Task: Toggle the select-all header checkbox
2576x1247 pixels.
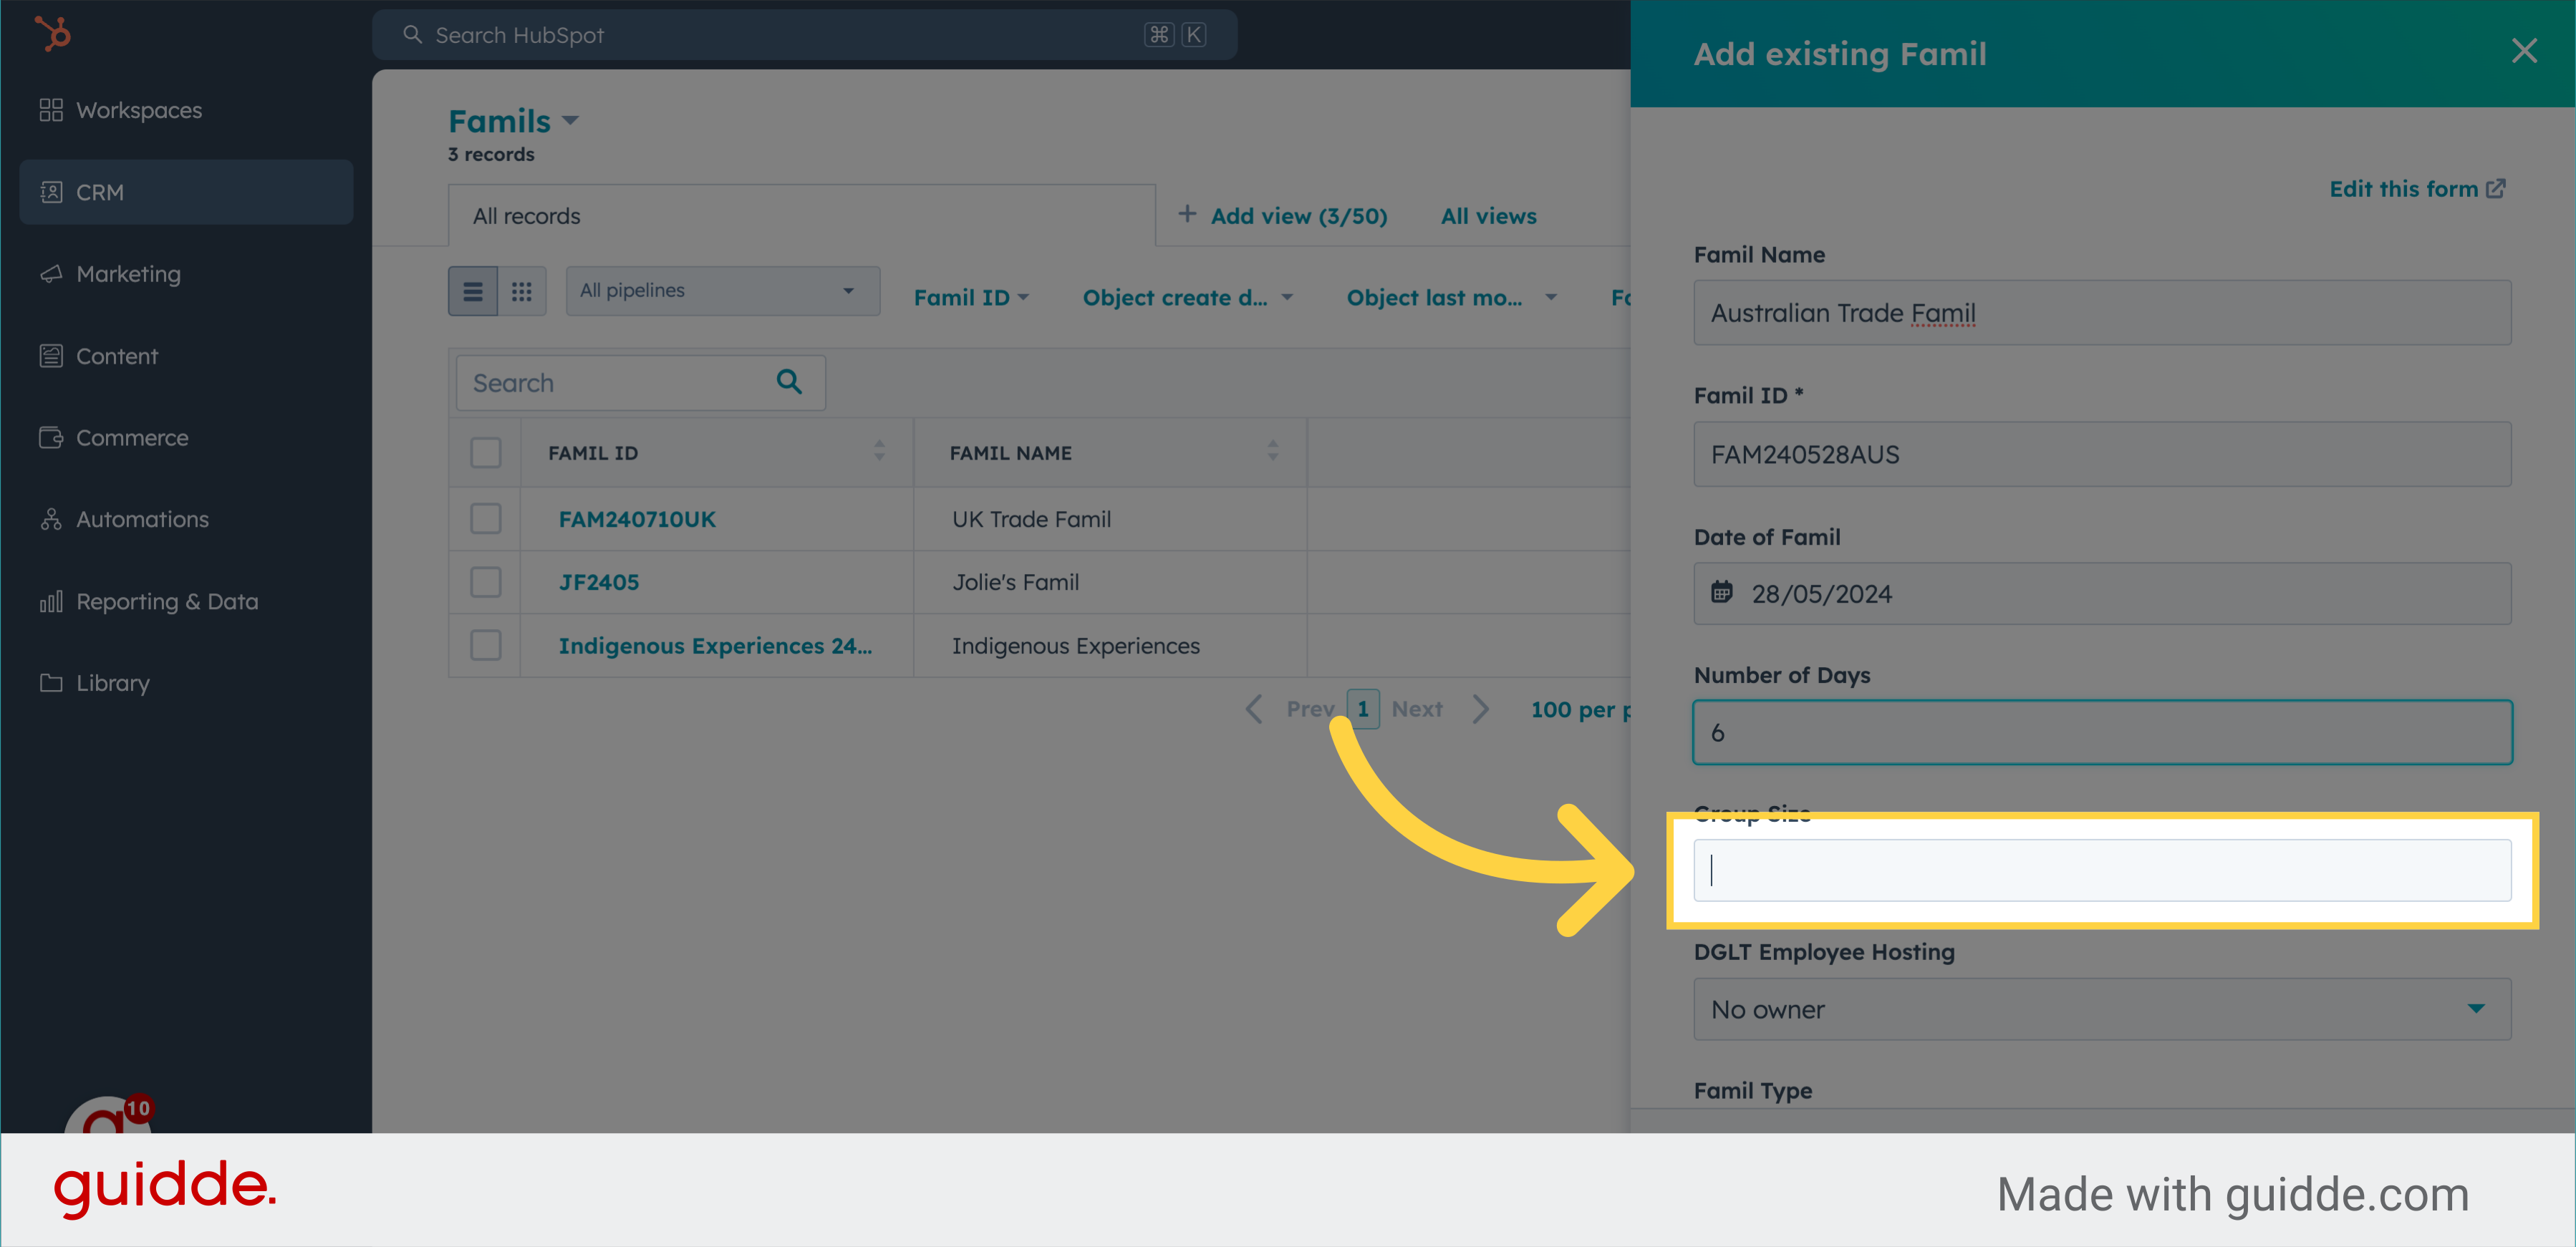Action: coord(486,452)
